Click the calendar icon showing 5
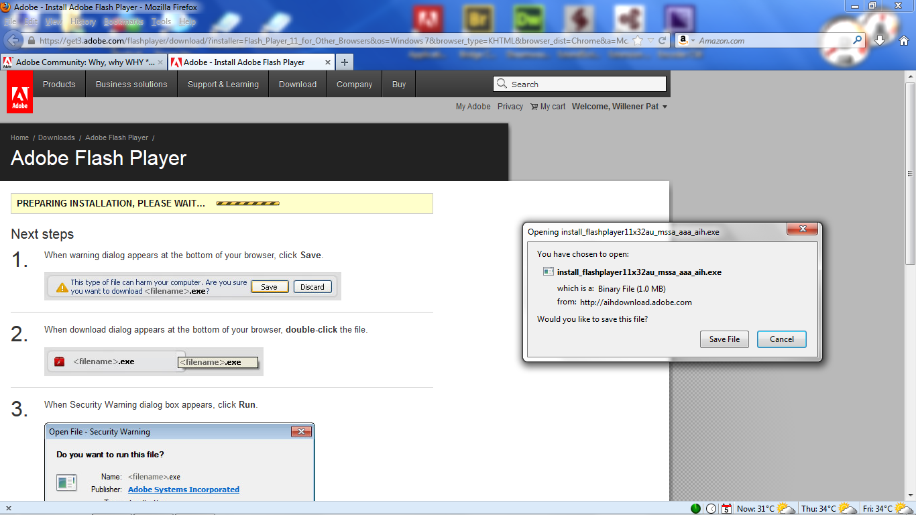This screenshot has width=916, height=515. (x=726, y=509)
